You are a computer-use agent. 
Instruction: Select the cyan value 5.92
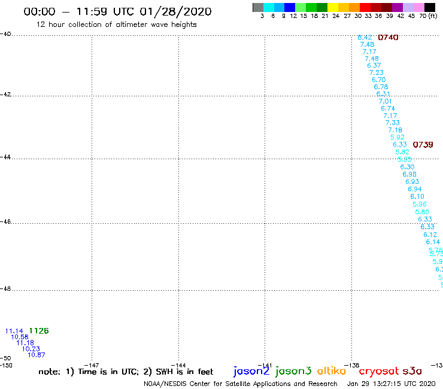coord(398,137)
